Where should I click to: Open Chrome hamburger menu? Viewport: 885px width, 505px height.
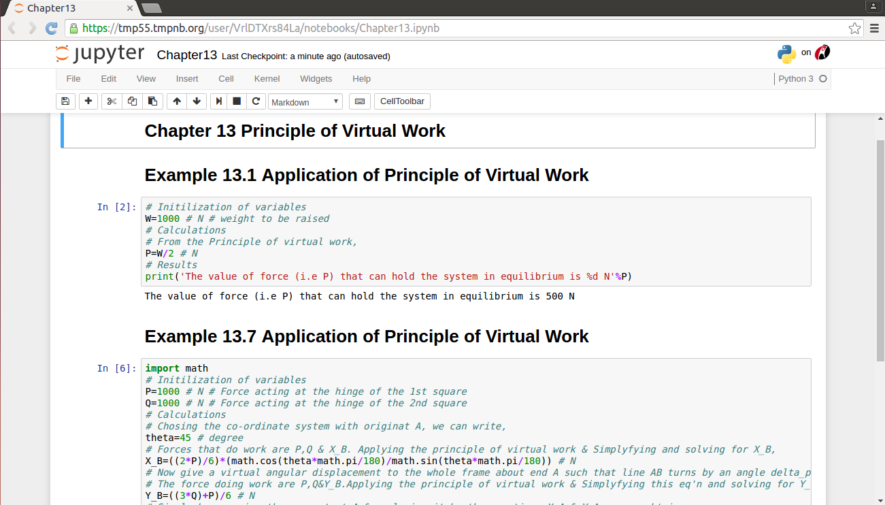[x=875, y=28]
